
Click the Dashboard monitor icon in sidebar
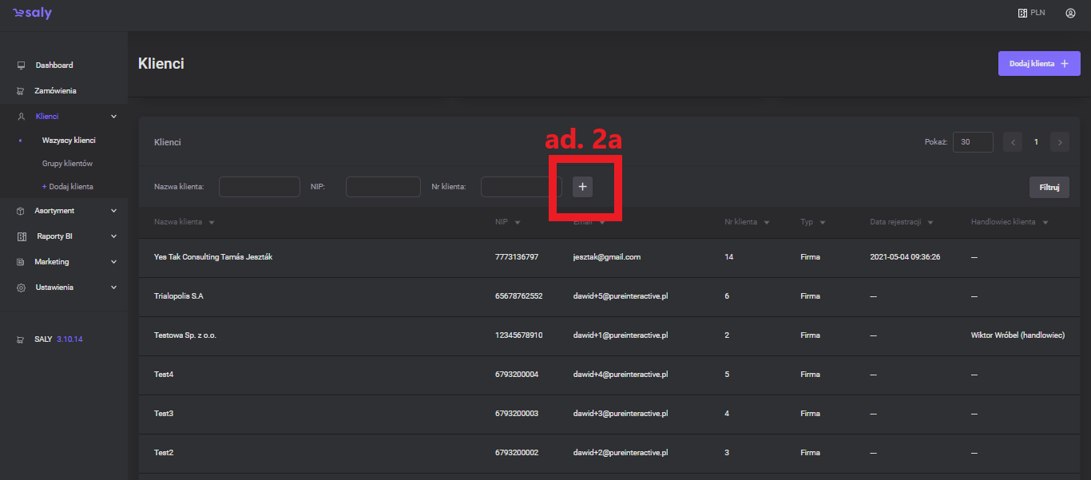coord(22,65)
